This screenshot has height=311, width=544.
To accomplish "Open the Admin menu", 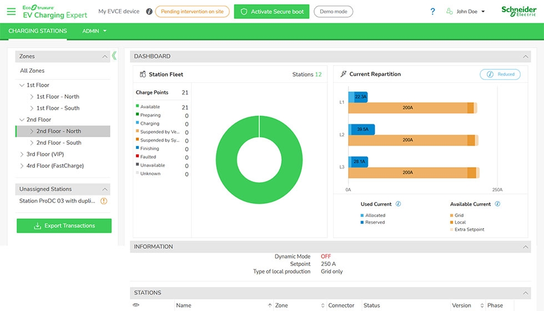I will pos(94,31).
